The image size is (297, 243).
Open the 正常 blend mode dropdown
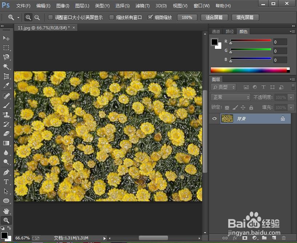click(231, 97)
